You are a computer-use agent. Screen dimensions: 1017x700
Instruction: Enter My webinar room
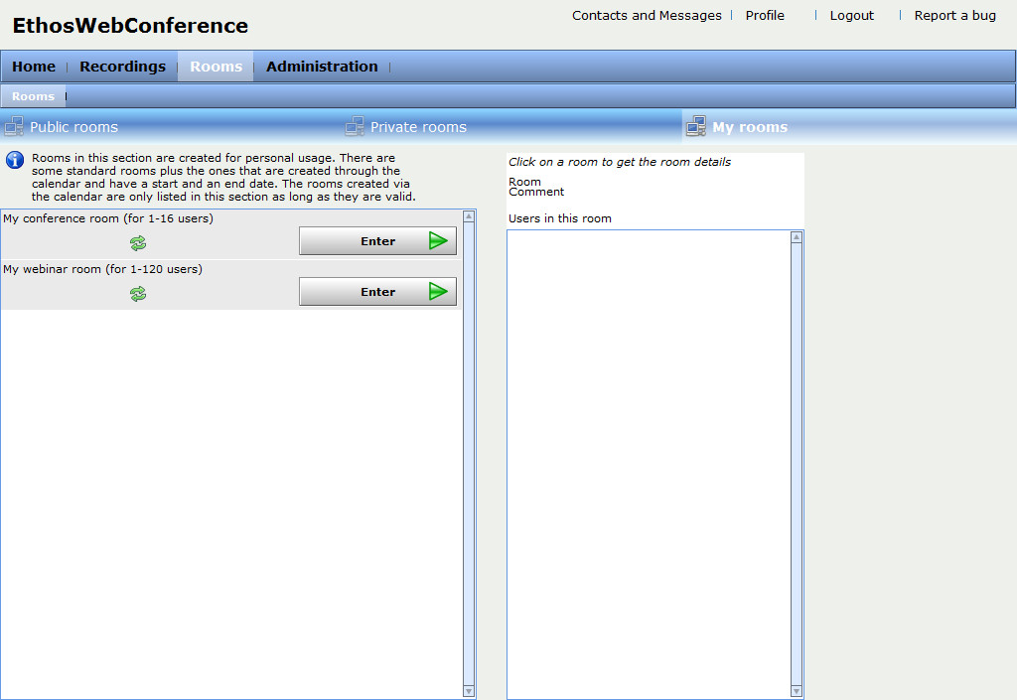(376, 291)
